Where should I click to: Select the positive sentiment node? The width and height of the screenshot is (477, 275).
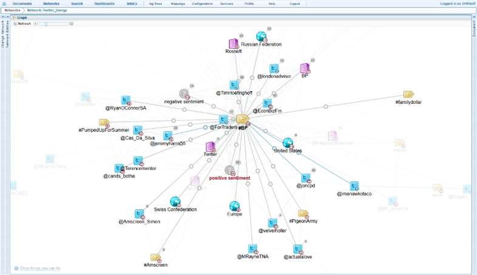pos(230,171)
